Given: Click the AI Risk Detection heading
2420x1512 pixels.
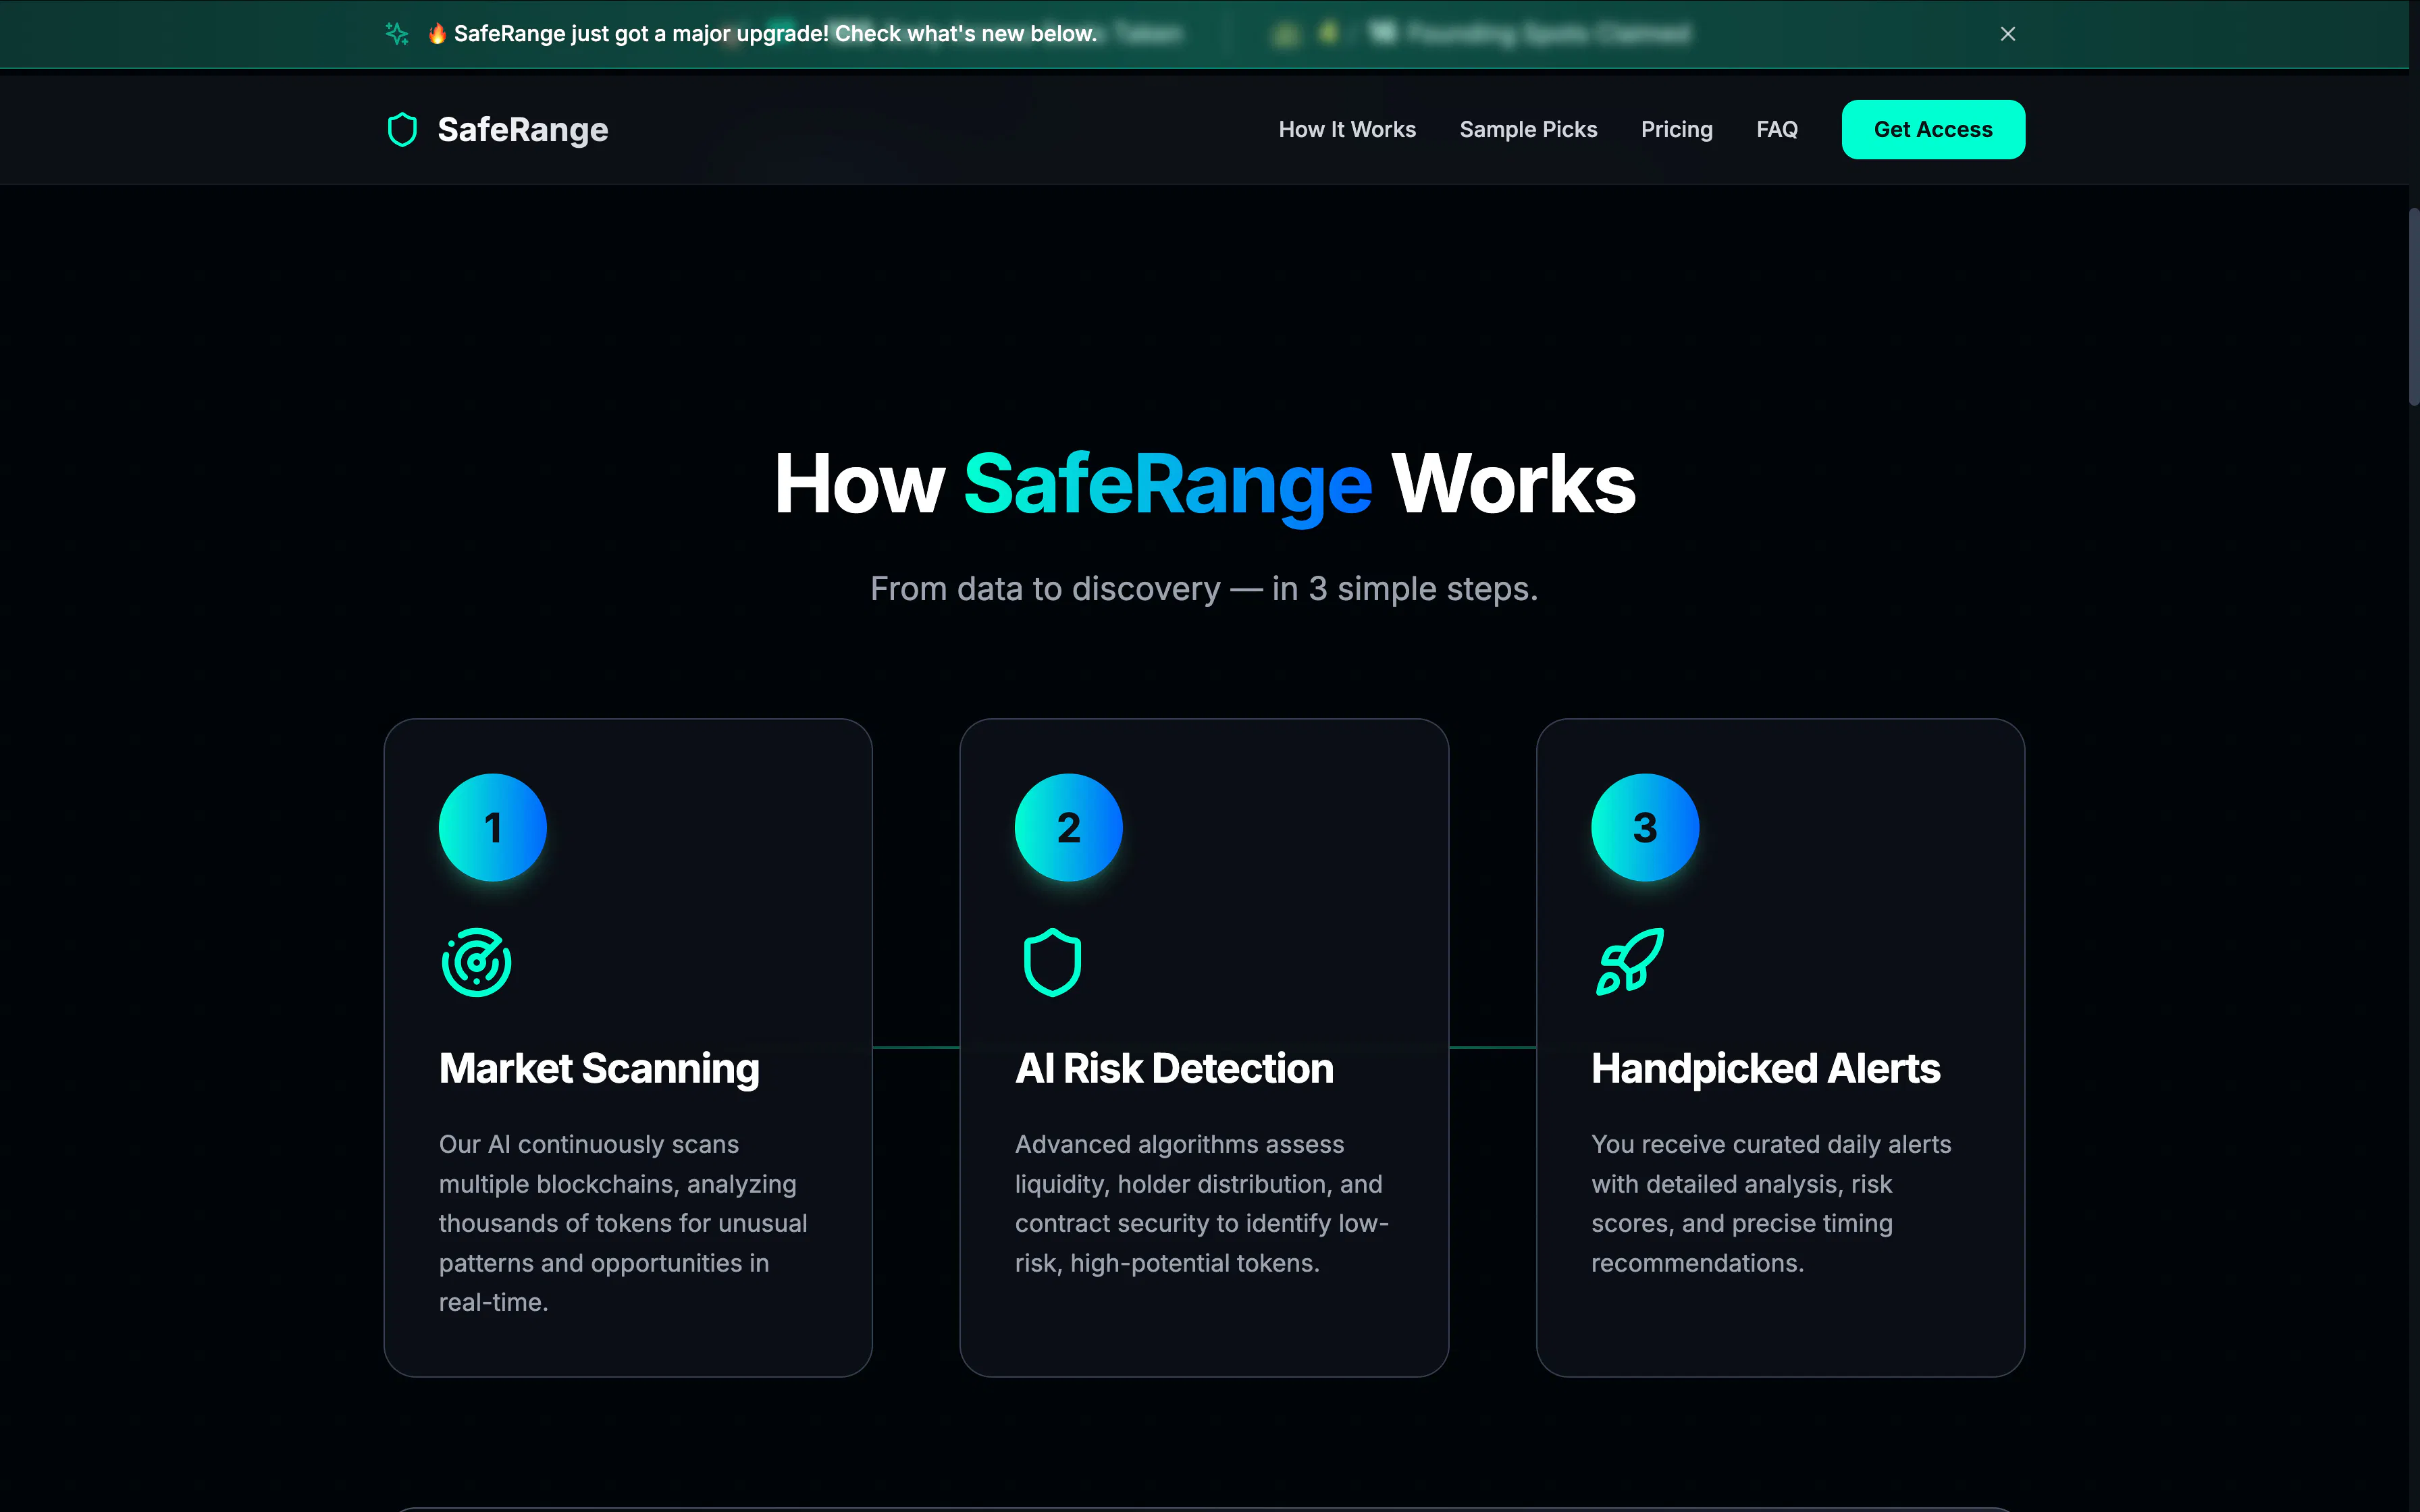Looking at the screenshot, I should 1174,1068.
